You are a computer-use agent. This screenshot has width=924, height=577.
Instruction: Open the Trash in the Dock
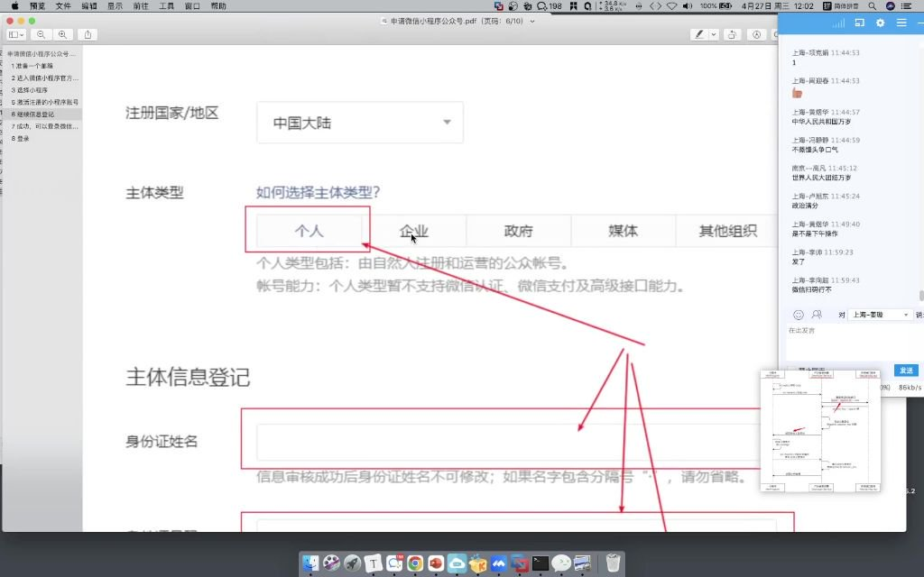click(x=613, y=563)
